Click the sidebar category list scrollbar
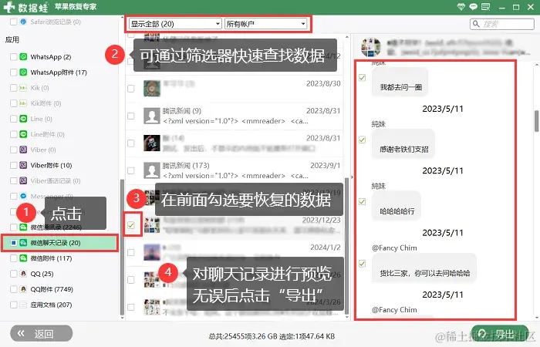This screenshot has width=540, height=347. point(122,248)
